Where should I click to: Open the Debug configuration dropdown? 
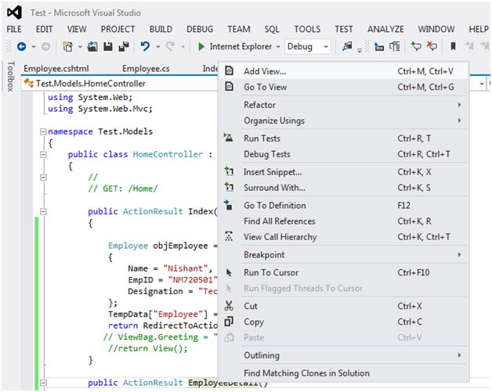tap(325, 47)
